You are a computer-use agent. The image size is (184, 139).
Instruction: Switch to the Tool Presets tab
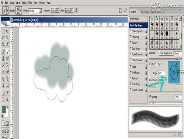click(x=145, y=12)
